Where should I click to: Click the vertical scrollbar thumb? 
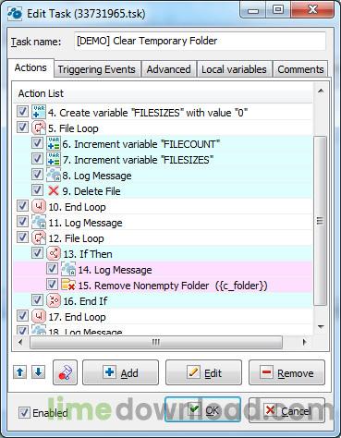pyautogui.click(x=321, y=221)
